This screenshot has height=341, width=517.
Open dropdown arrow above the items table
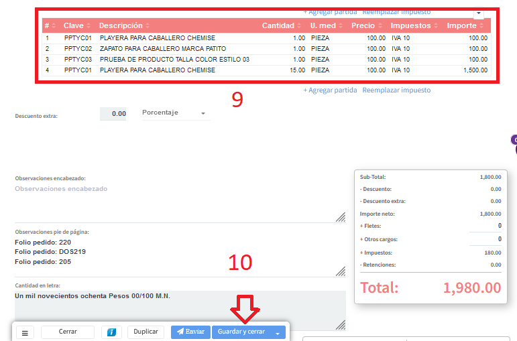(478, 13)
